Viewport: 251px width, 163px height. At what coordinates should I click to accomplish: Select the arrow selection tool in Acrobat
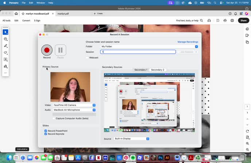click(x=5, y=32)
